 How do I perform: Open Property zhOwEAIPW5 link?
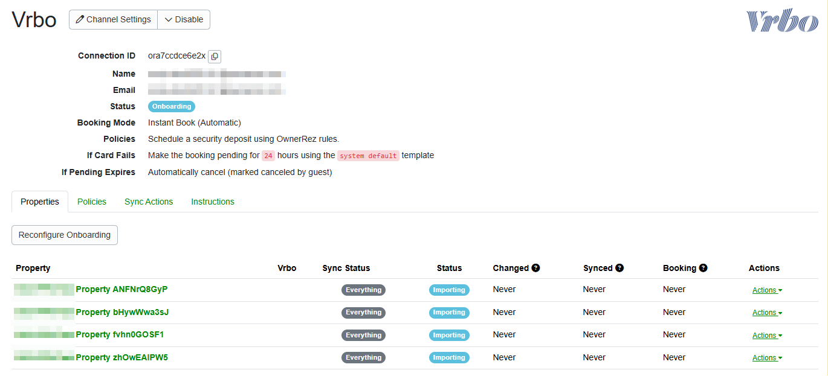coord(121,357)
